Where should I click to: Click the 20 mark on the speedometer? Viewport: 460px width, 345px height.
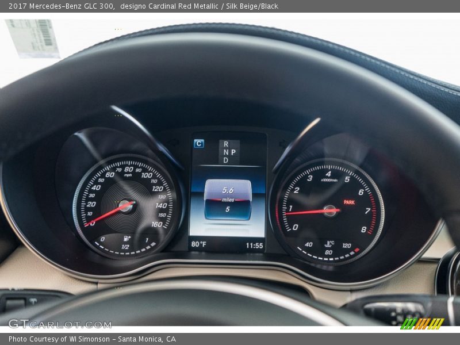pyautogui.click(x=91, y=204)
